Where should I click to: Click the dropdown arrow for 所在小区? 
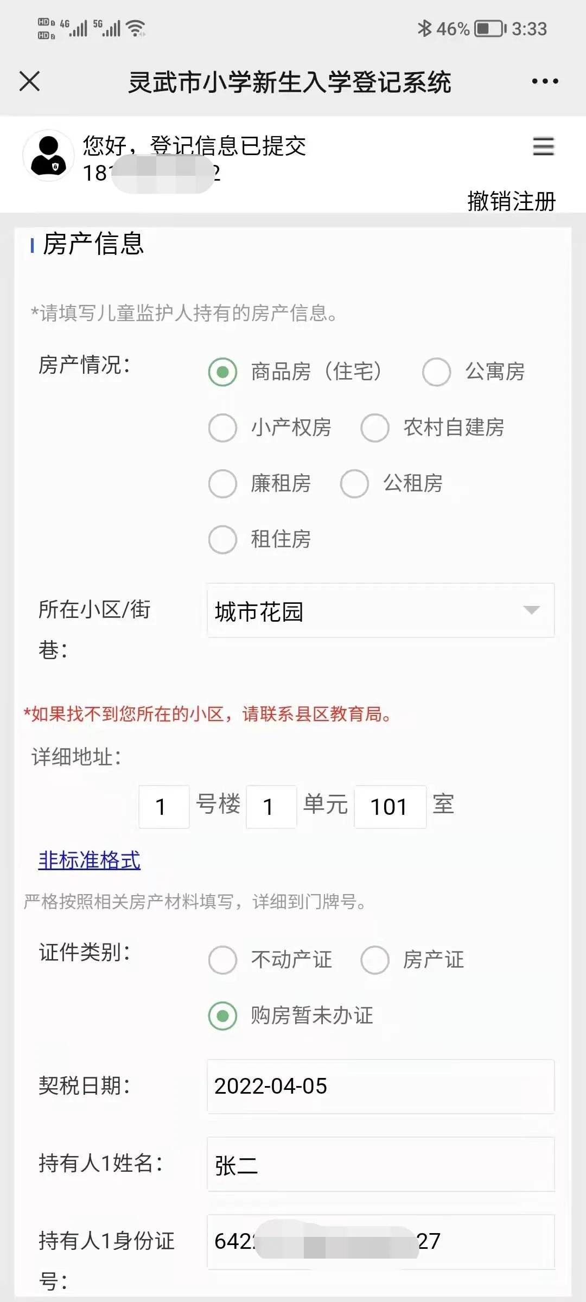531,610
